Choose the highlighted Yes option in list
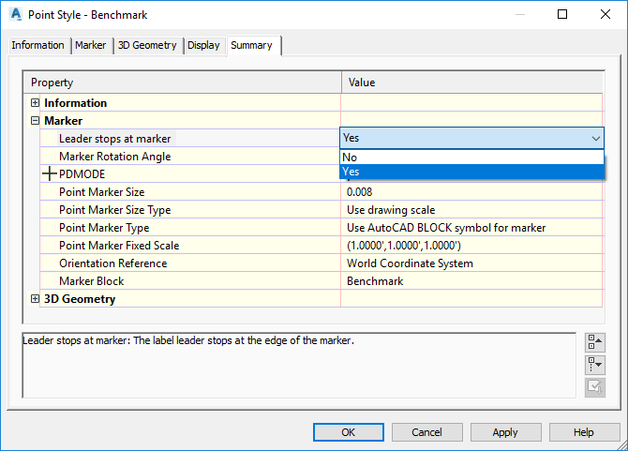 tap(471, 172)
